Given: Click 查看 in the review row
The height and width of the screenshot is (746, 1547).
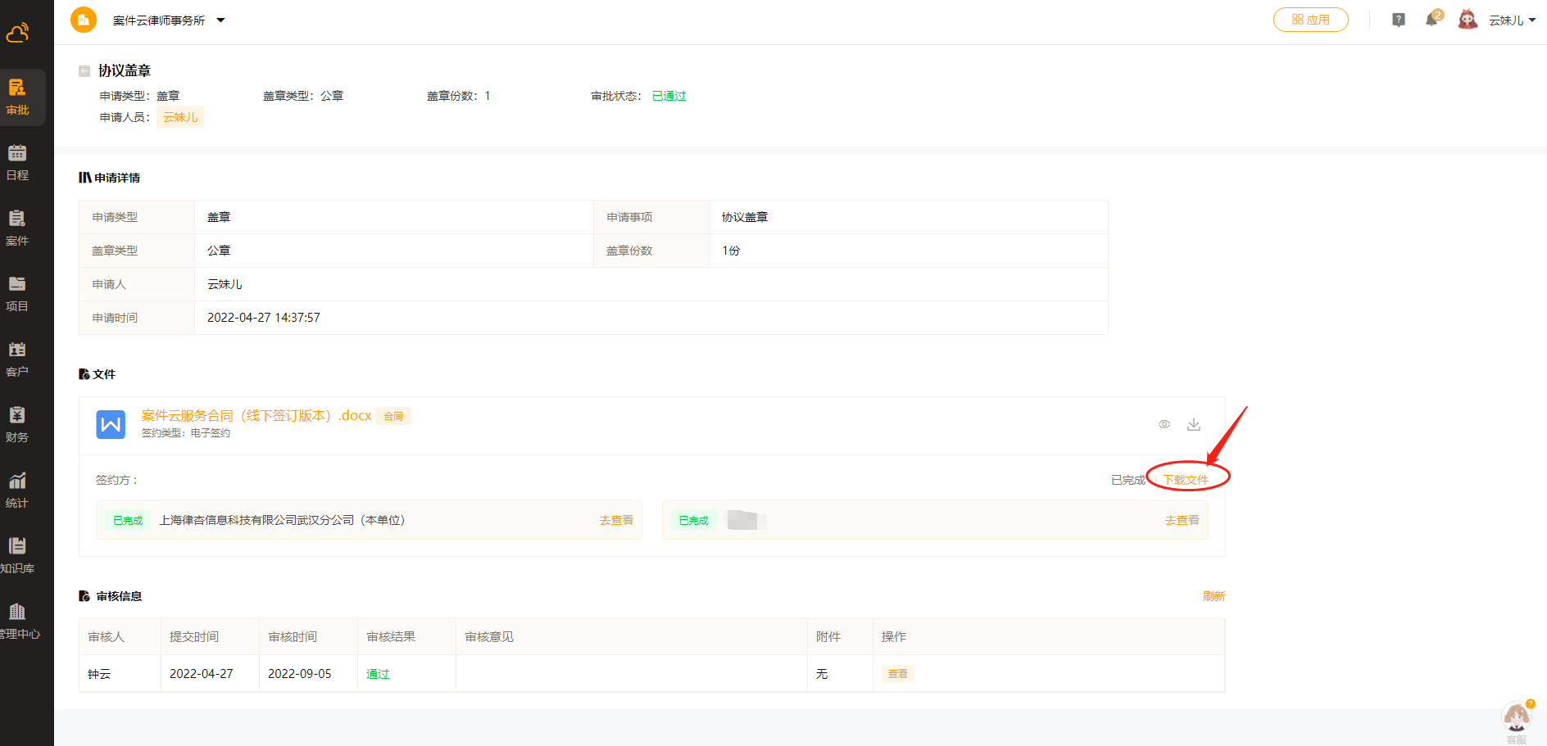Looking at the screenshot, I should [x=897, y=674].
